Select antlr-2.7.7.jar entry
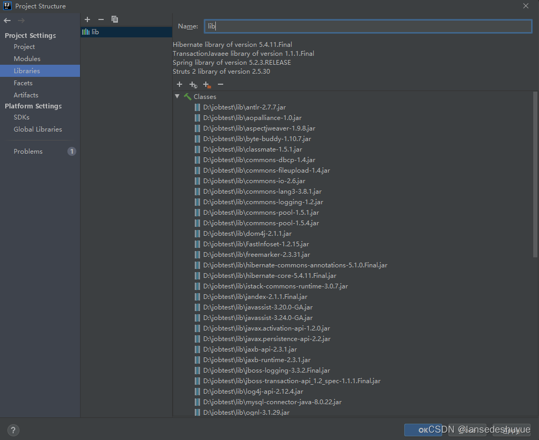 [244, 107]
